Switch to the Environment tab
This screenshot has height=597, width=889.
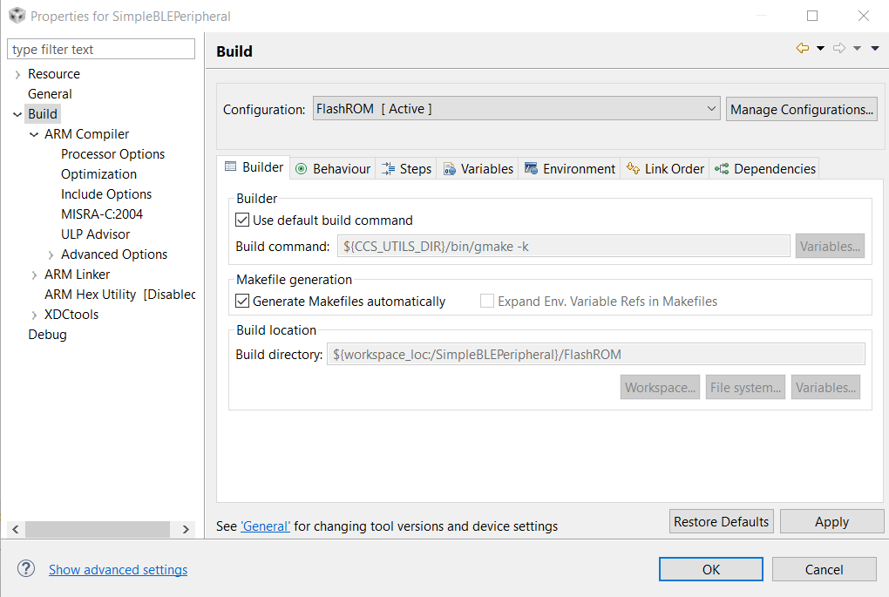pos(569,169)
